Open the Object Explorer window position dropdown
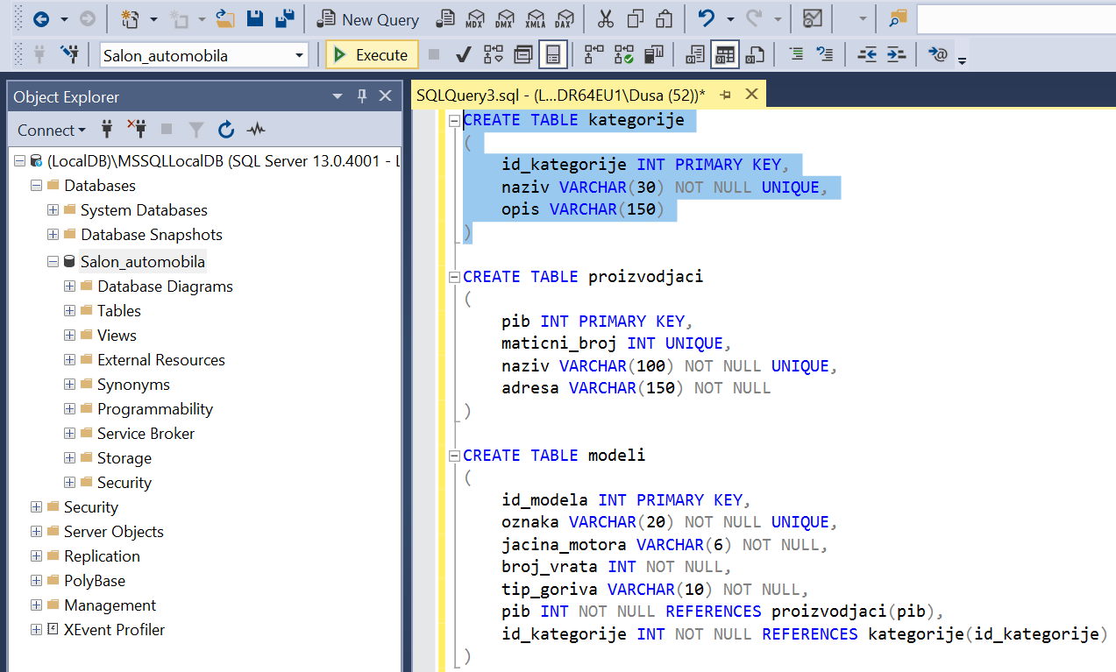The image size is (1116, 672). click(338, 96)
